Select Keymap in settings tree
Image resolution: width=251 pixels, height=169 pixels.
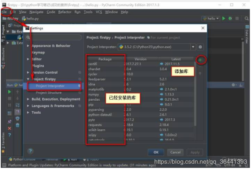point(38,53)
